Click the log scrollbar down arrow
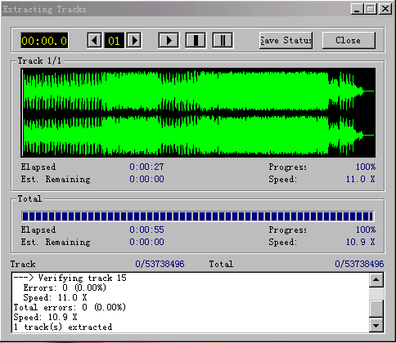Screen dimensions: 396x343 376,325
